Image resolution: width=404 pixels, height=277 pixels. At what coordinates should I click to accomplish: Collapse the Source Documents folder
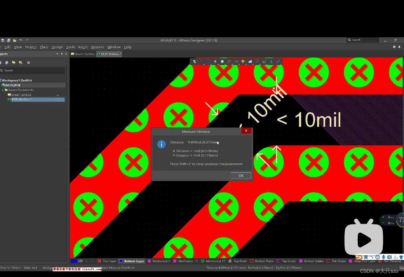[x=3, y=90]
